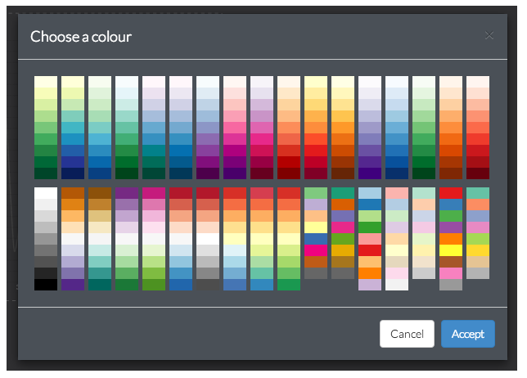Select the red top swatch of Set1 palette

coord(451,193)
